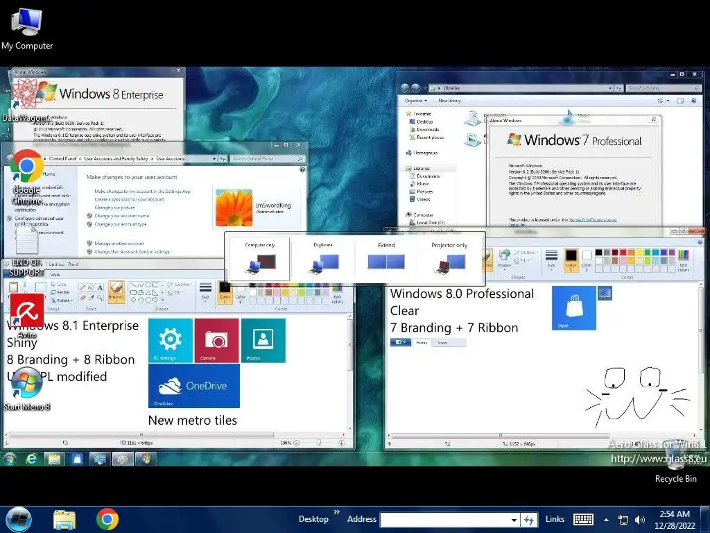Viewport: 710px width, 533px height.
Task: Show hidden tray icons with the up arrow
Action: [606, 520]
